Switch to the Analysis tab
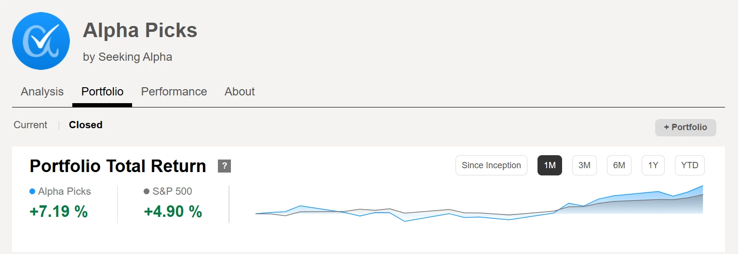739x254 pixels. click(x=42, y=92)
